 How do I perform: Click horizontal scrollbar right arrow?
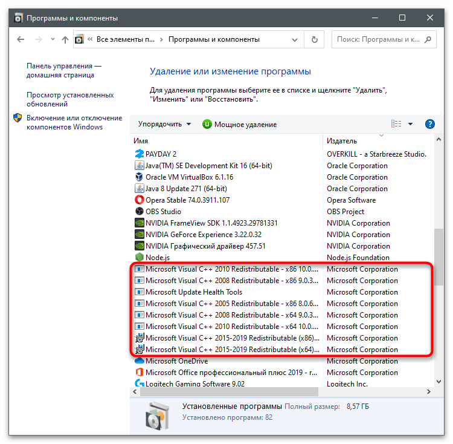click(x=429, y=391)
